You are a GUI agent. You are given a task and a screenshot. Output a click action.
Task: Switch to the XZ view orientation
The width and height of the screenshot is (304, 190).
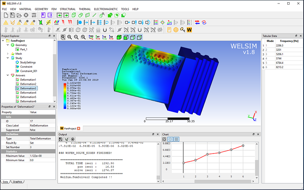pyautogui.click(x=111, y=37)
